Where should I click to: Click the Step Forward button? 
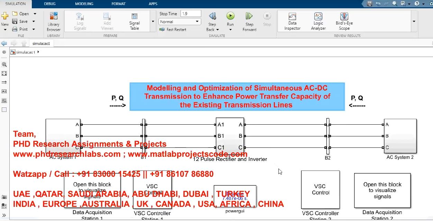[249, 21]
